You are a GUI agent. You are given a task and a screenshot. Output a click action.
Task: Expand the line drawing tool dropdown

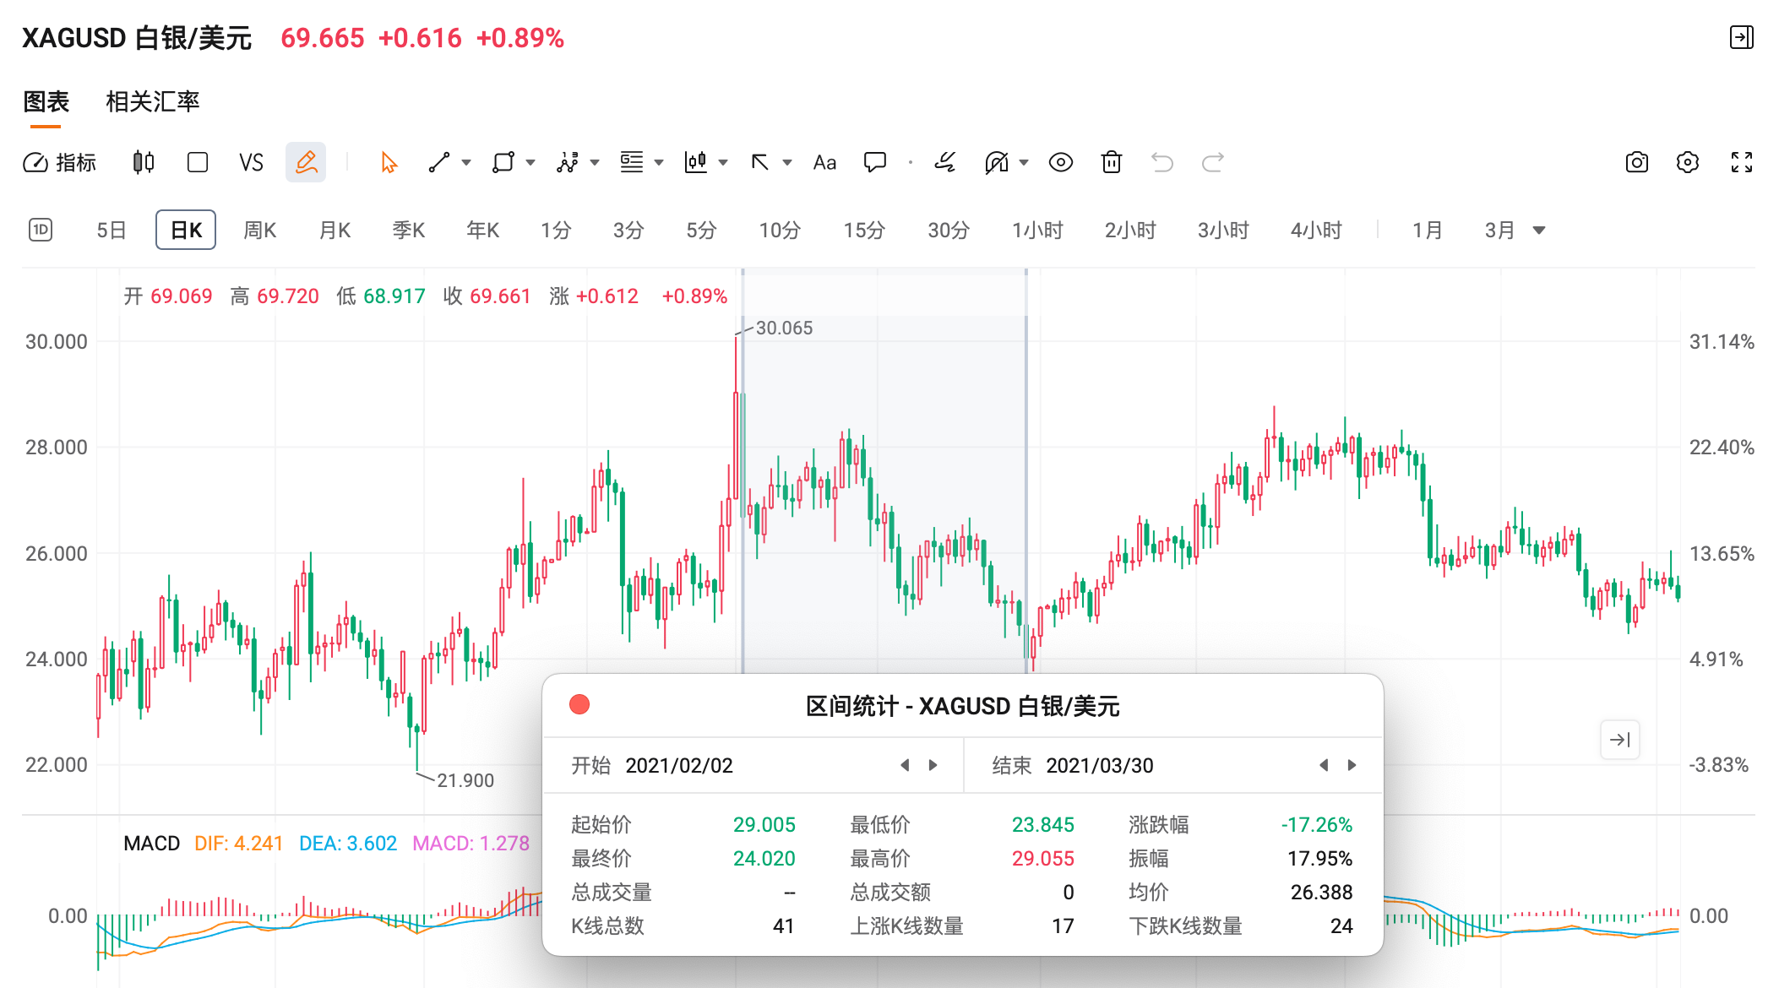click(466, 162)
